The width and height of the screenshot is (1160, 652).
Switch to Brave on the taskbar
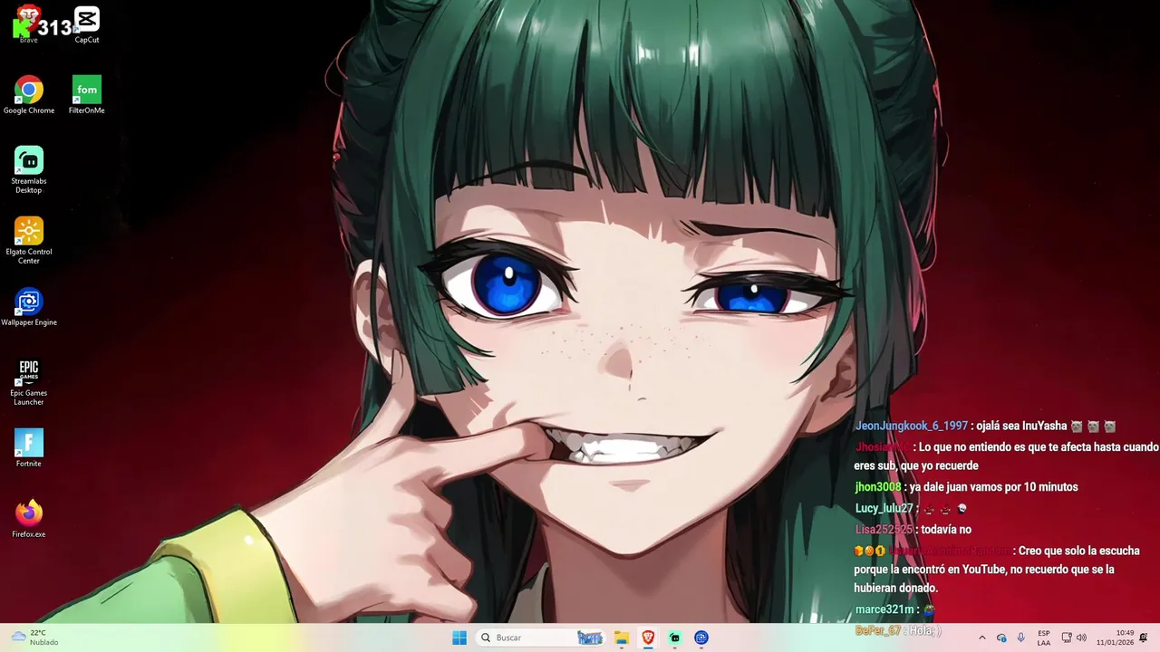648,638
